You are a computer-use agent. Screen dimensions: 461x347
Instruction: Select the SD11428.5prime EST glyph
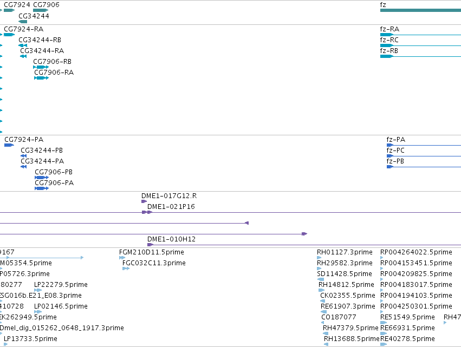(321, 279)
